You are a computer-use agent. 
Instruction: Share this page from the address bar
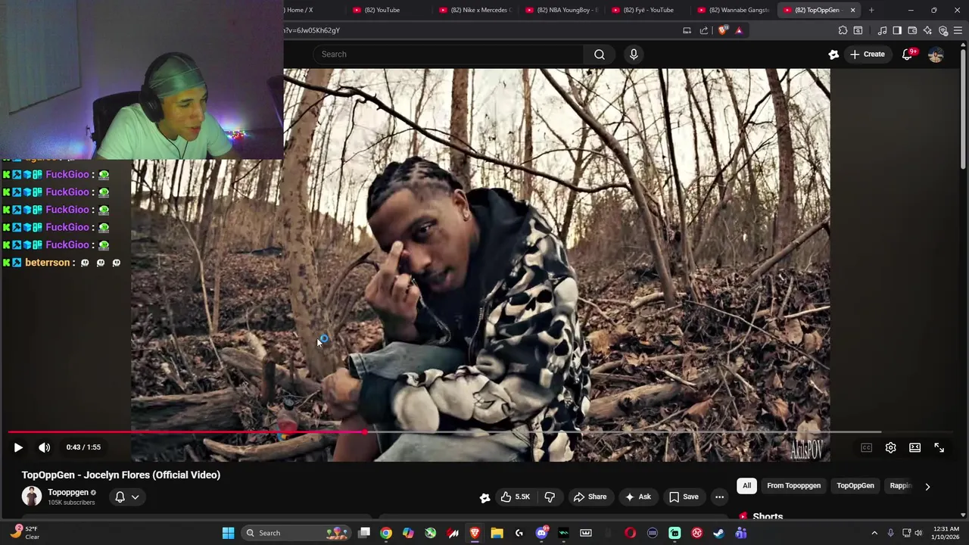[704, 30]
